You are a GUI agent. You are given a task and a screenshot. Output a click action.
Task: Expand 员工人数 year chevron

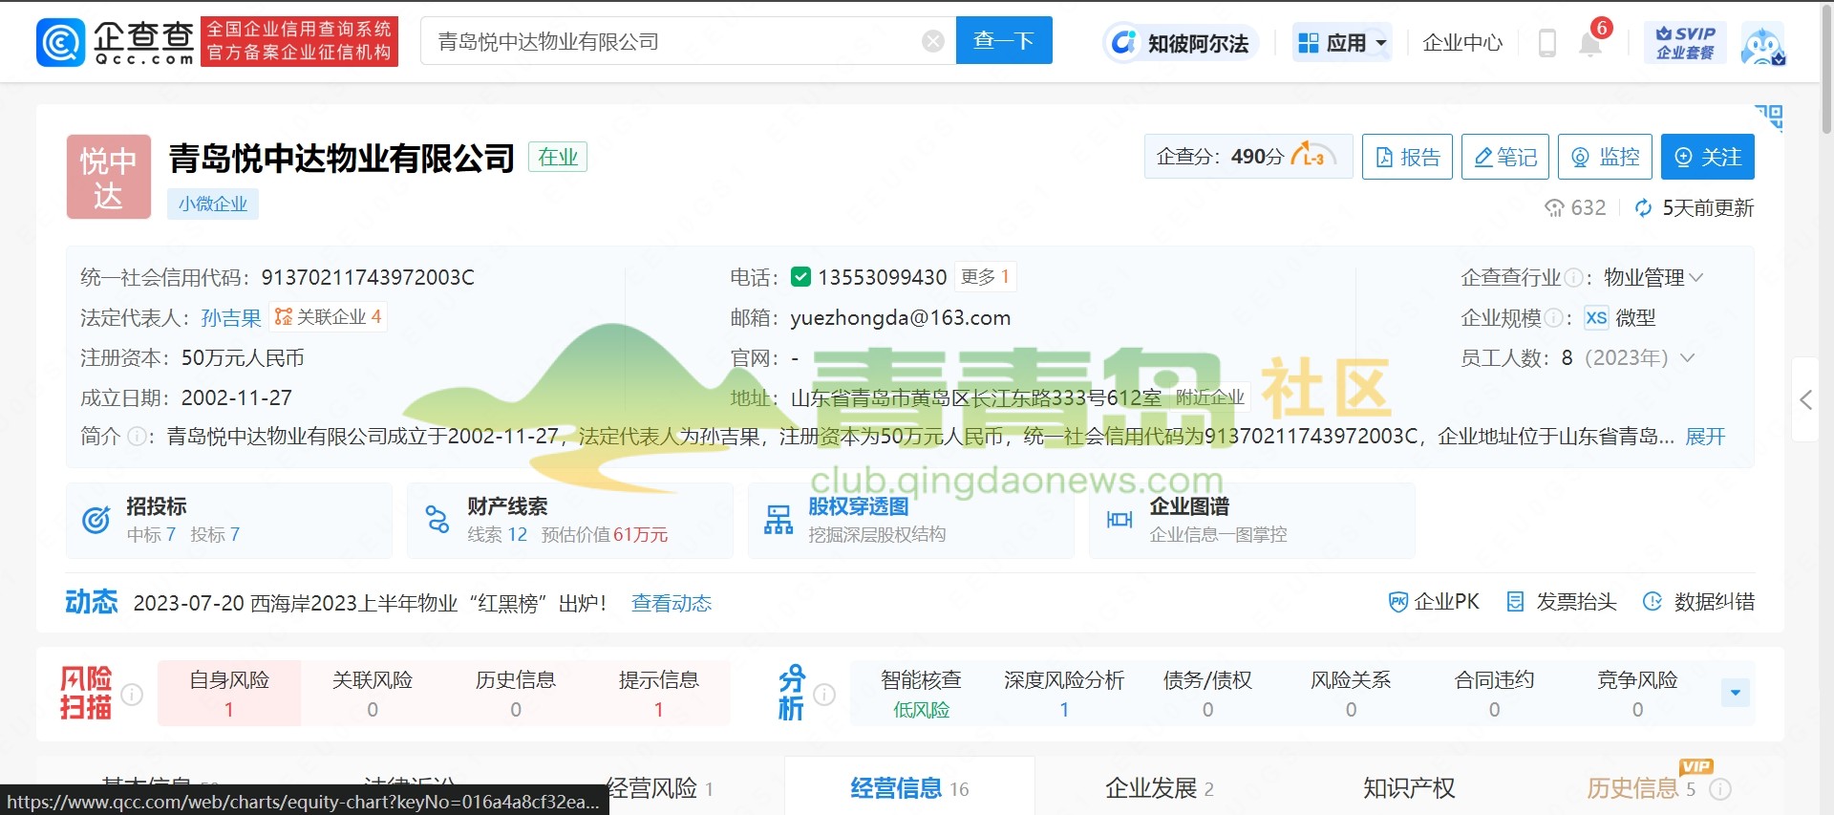point(1688,358)
